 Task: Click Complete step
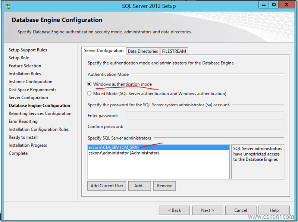point(18,153)
